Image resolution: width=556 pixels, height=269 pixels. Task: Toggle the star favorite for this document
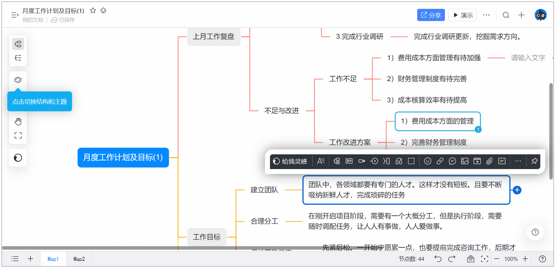click(93, 10)
